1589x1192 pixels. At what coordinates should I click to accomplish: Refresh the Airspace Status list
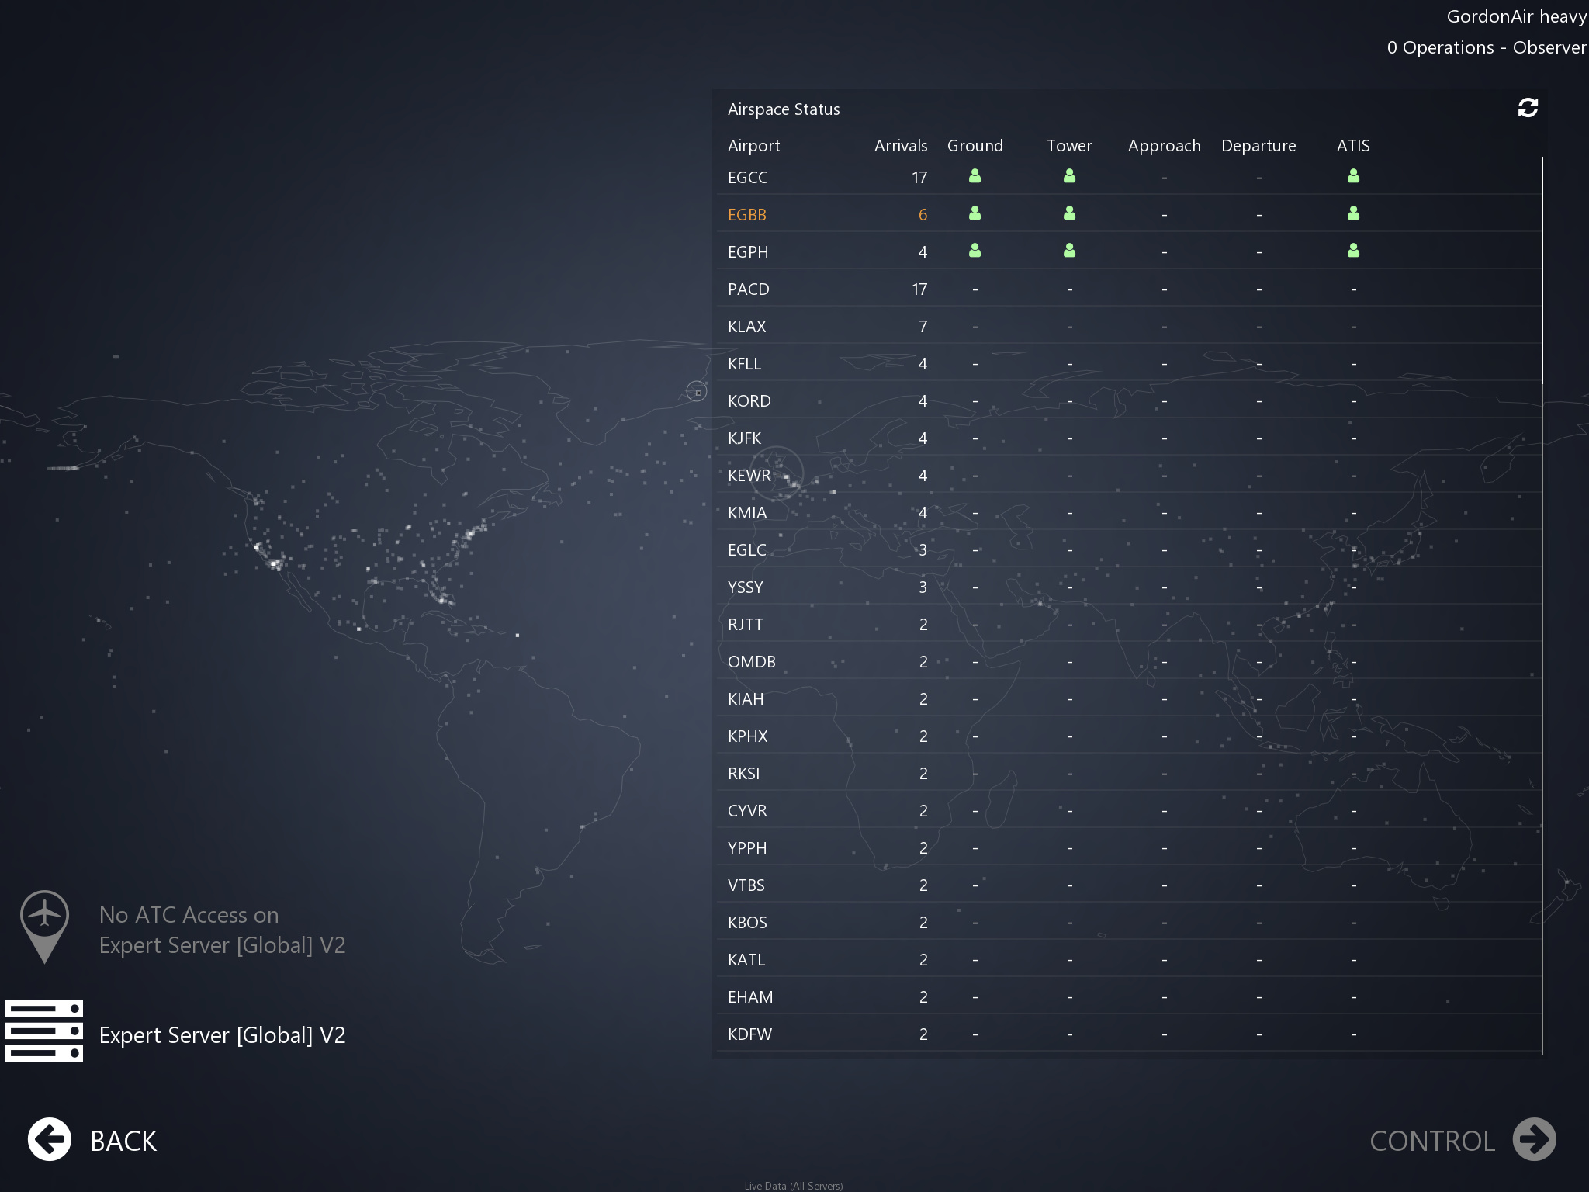tap(1527, 108)
